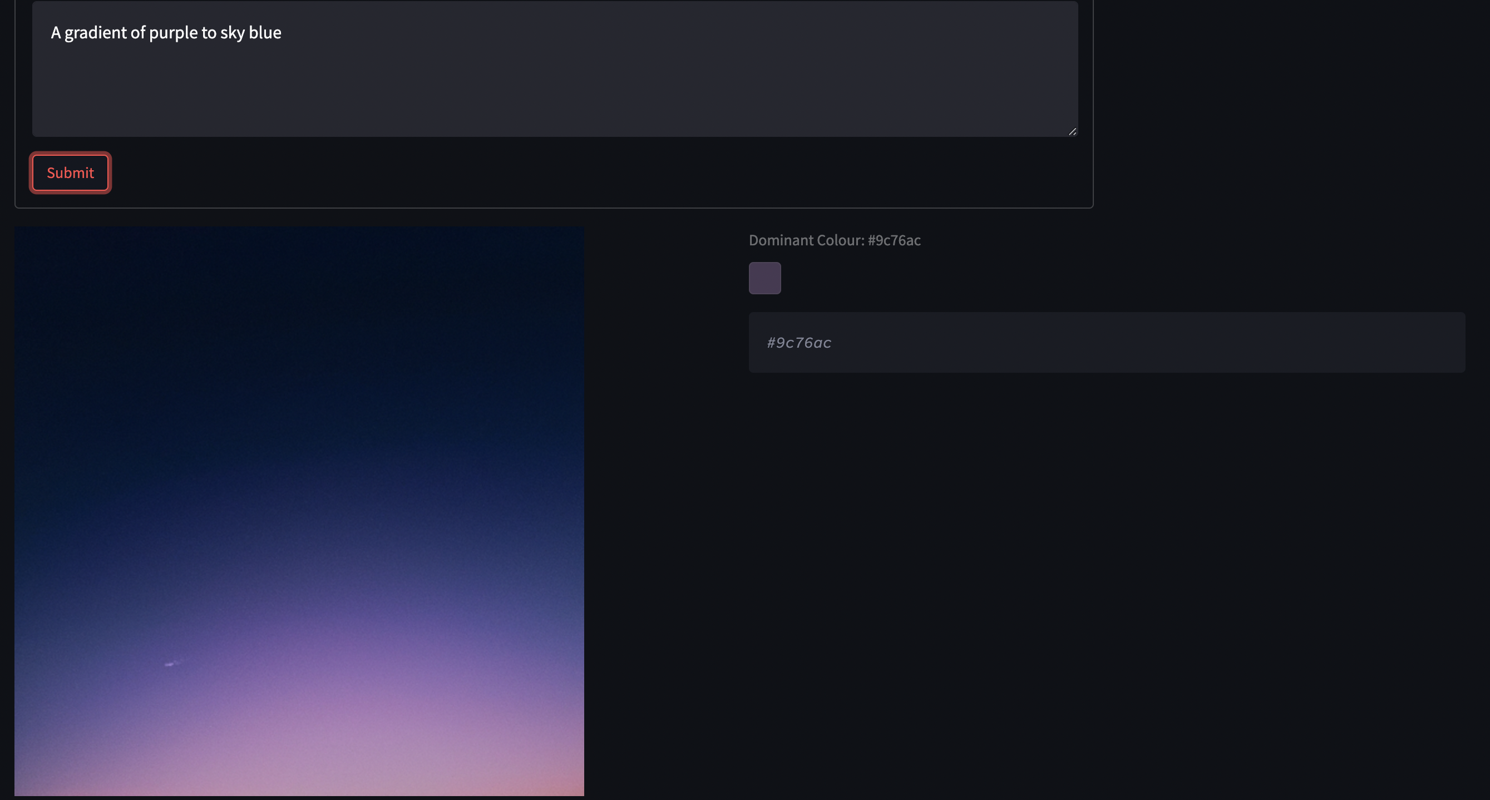
Task: Click the small white speck in image
Action: tap(170, 664)
